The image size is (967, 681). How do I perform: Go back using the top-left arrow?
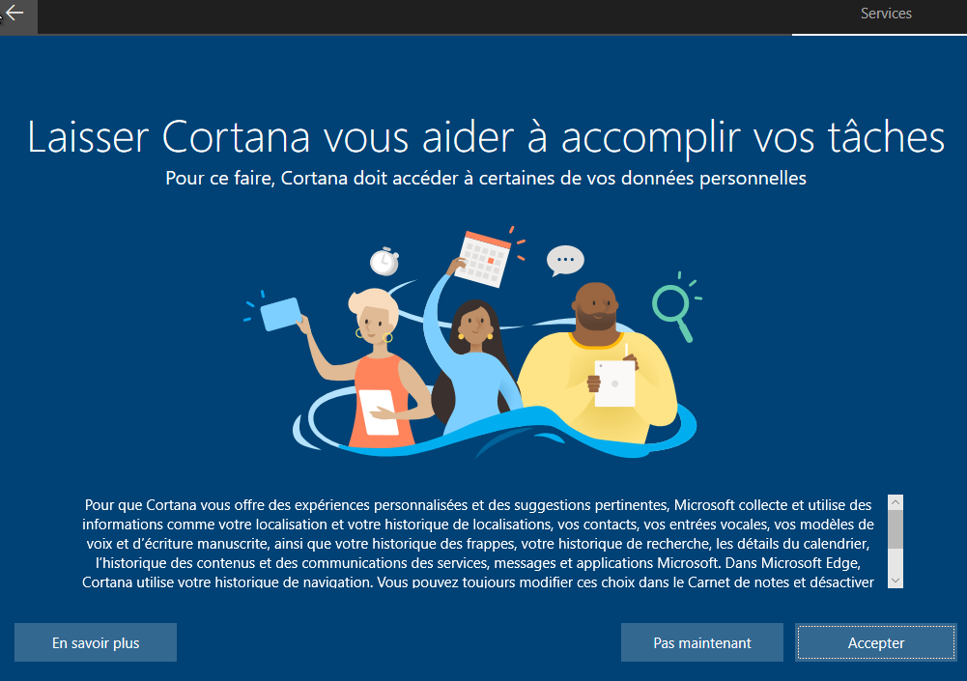point(14,13)
